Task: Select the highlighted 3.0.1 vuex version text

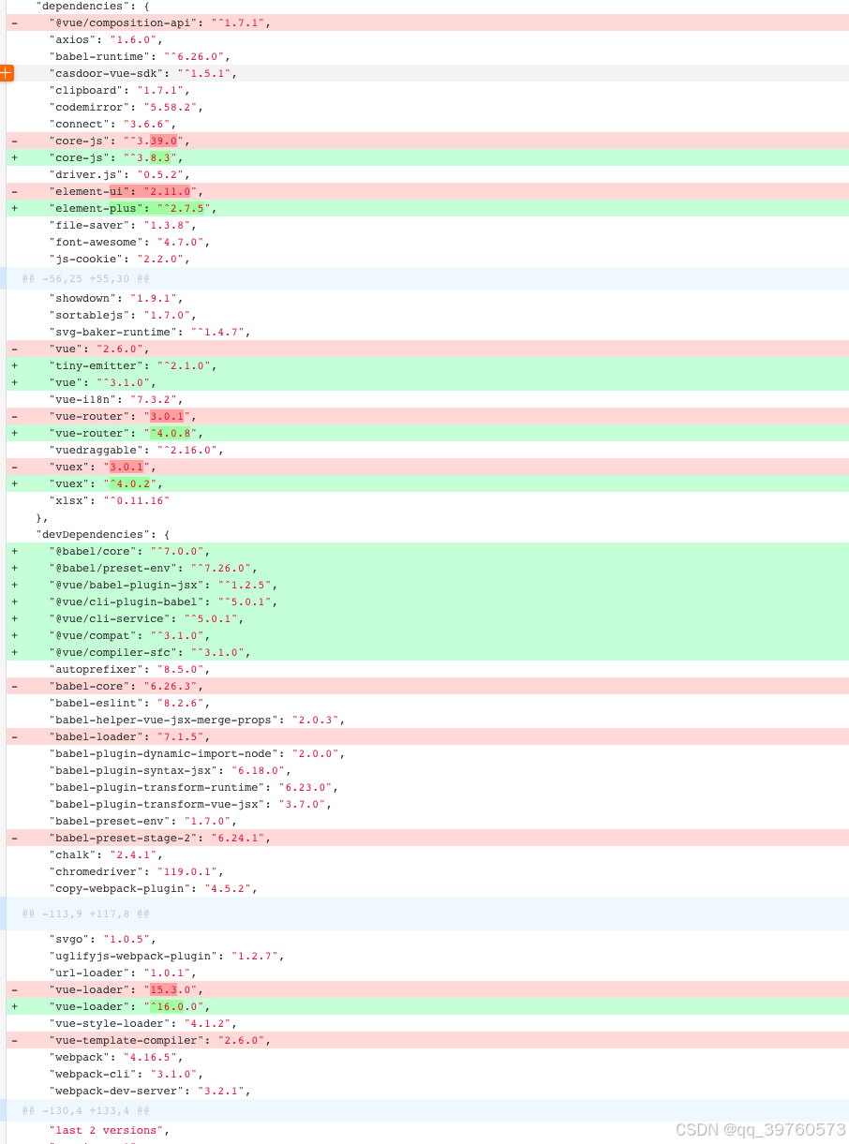Action: click(x=126, y=467)
